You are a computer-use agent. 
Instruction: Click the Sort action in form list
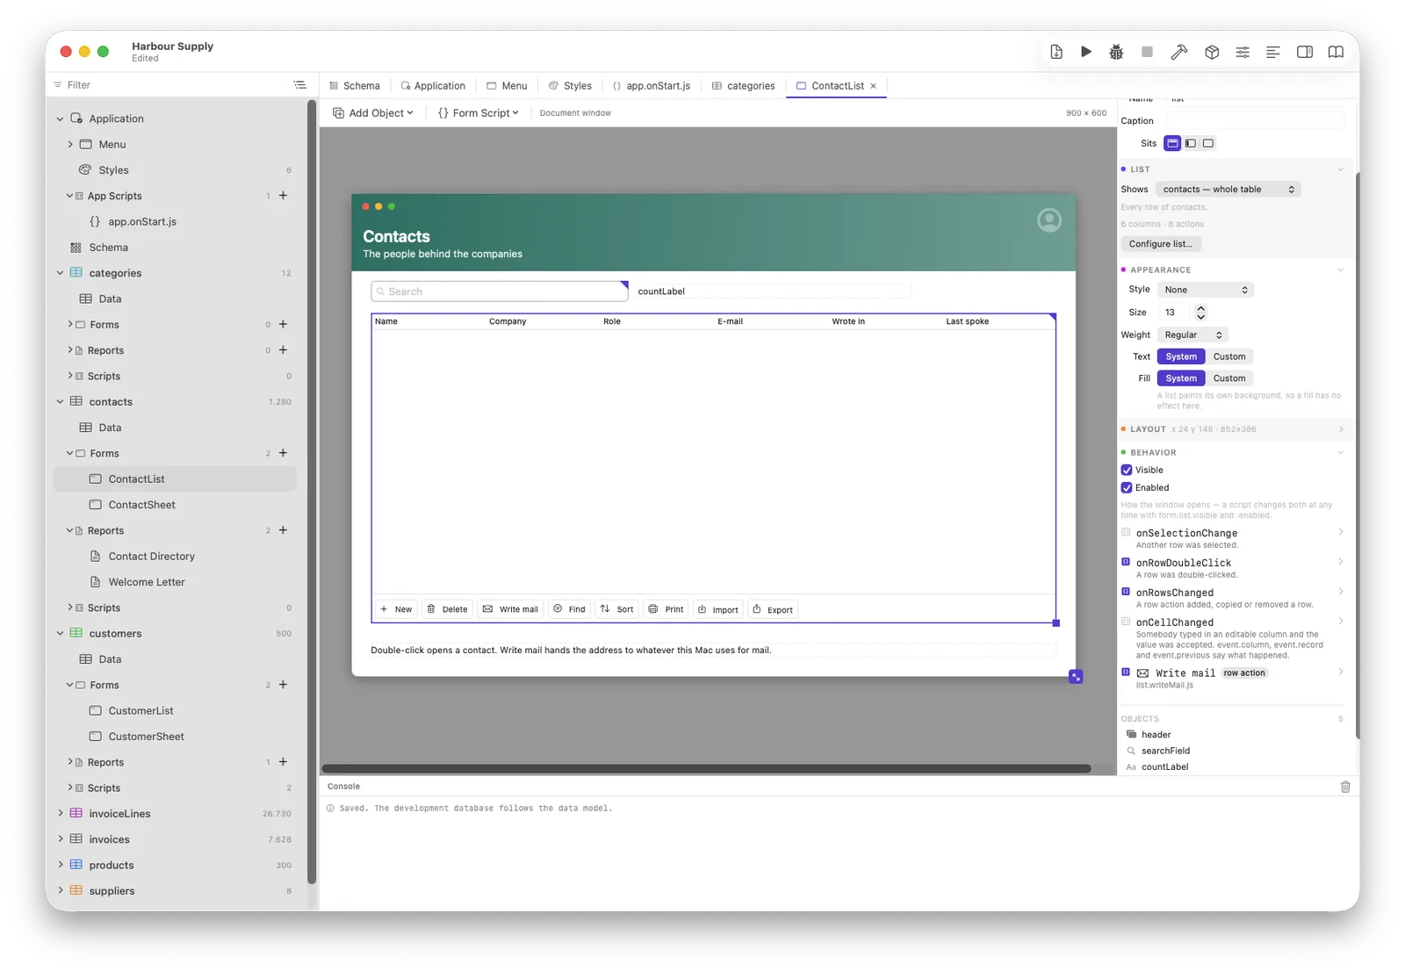pos(616,609)
